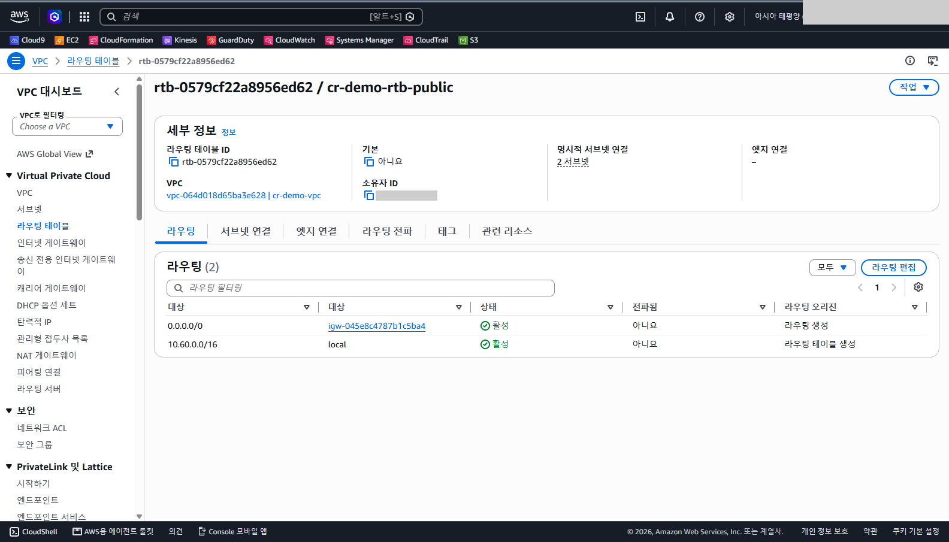949x542 pixels.
Task: Open 보안 그룹 in sidebar
Action: (35, 444)
